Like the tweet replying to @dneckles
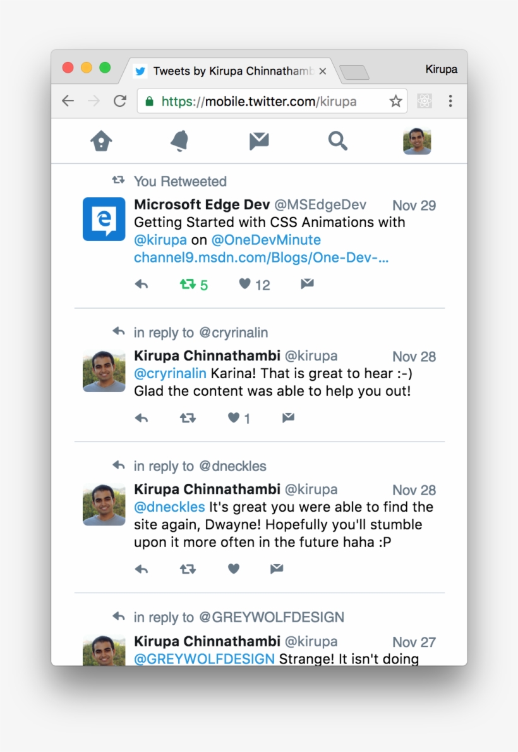The width and height of the screenshot is (518, 752). pos(233,569)
